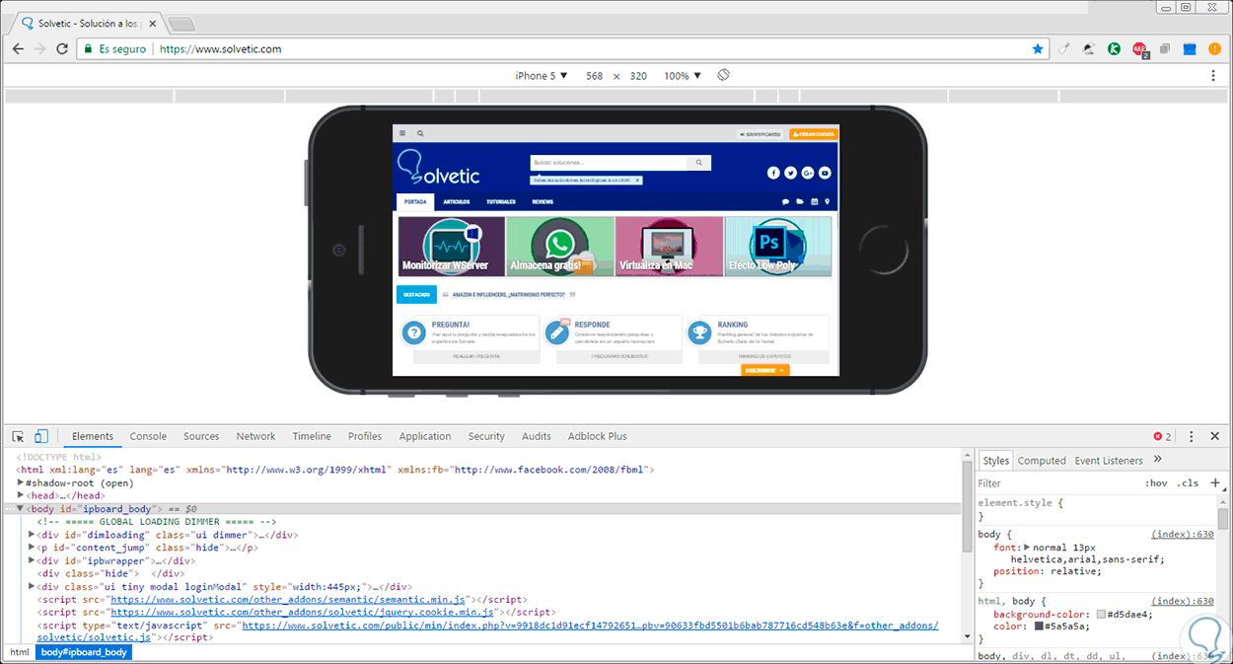Expand the #shadow-root (open) node
Screen dimensions: 1233x664
pyautogui.click(x=22, y=483)
